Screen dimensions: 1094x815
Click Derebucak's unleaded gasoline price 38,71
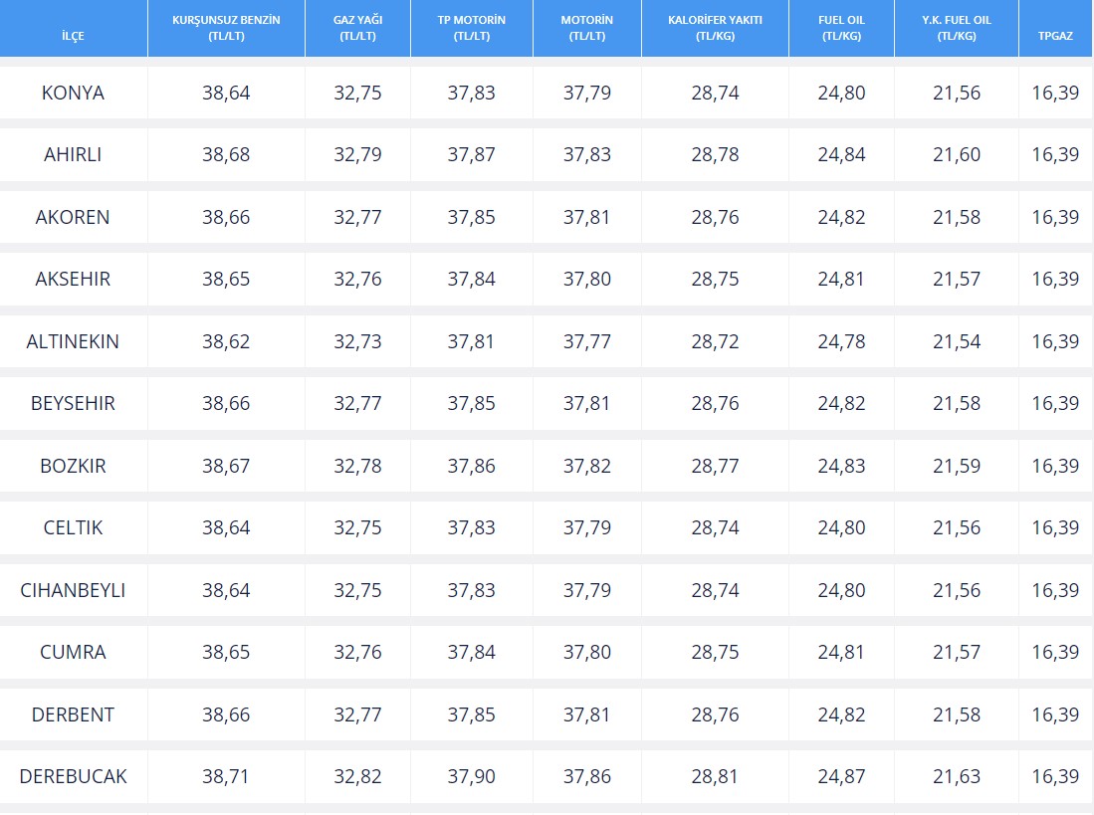[x=226, y=776]
